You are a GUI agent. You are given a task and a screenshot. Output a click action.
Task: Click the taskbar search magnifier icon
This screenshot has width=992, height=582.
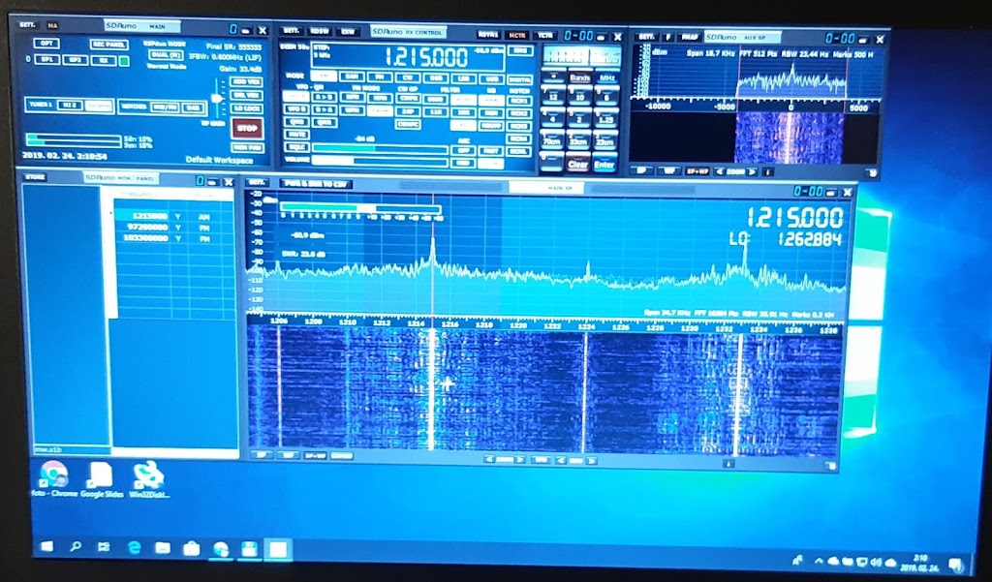click(x=76, y=547)
